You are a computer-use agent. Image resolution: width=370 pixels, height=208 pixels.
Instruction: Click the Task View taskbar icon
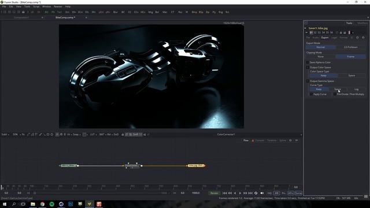23,204
